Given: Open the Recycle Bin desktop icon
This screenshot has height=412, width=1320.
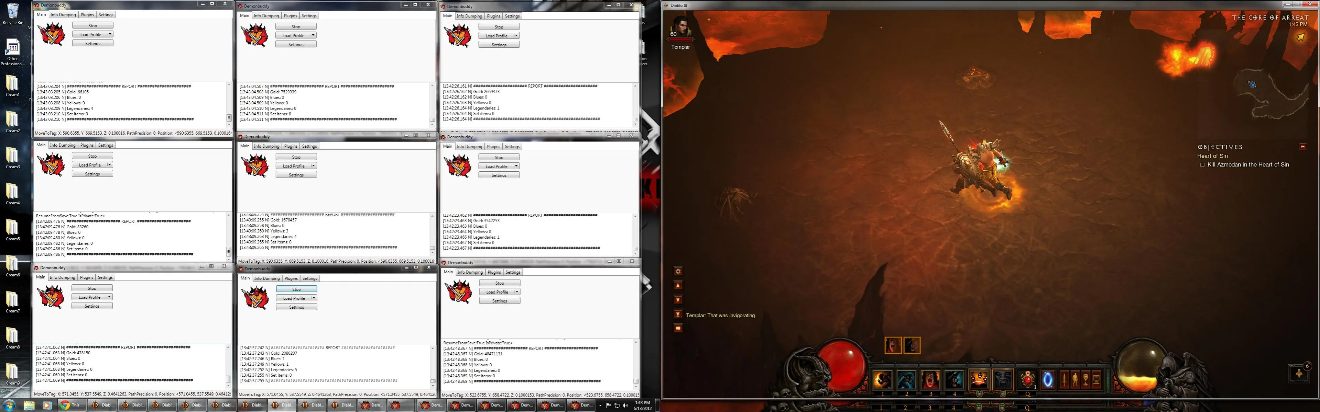Looking at the screenshot, I should click(x=12, y=14).
